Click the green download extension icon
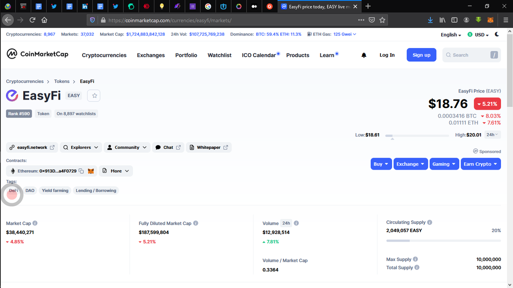Screen dimensions: 513x288 tap(478, 20)
